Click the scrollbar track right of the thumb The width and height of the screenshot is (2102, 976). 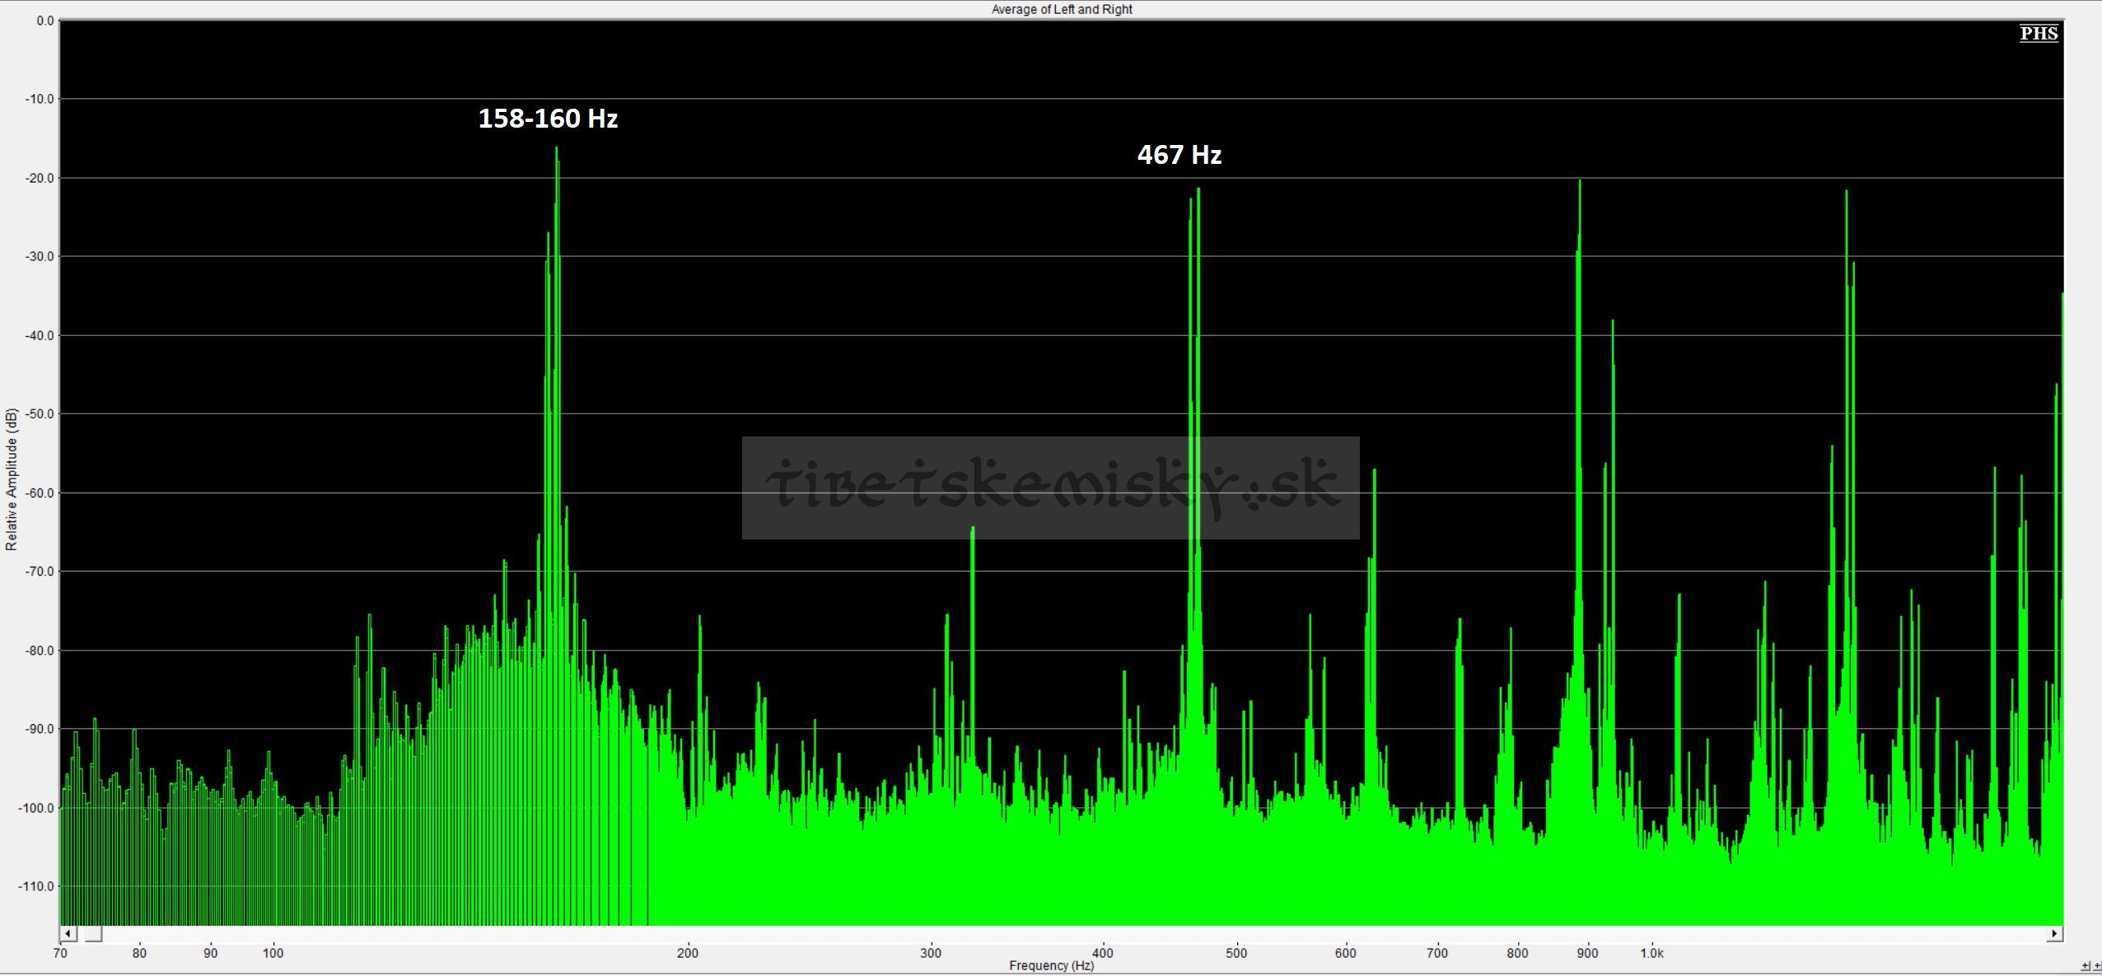[x=1074, y=933]
